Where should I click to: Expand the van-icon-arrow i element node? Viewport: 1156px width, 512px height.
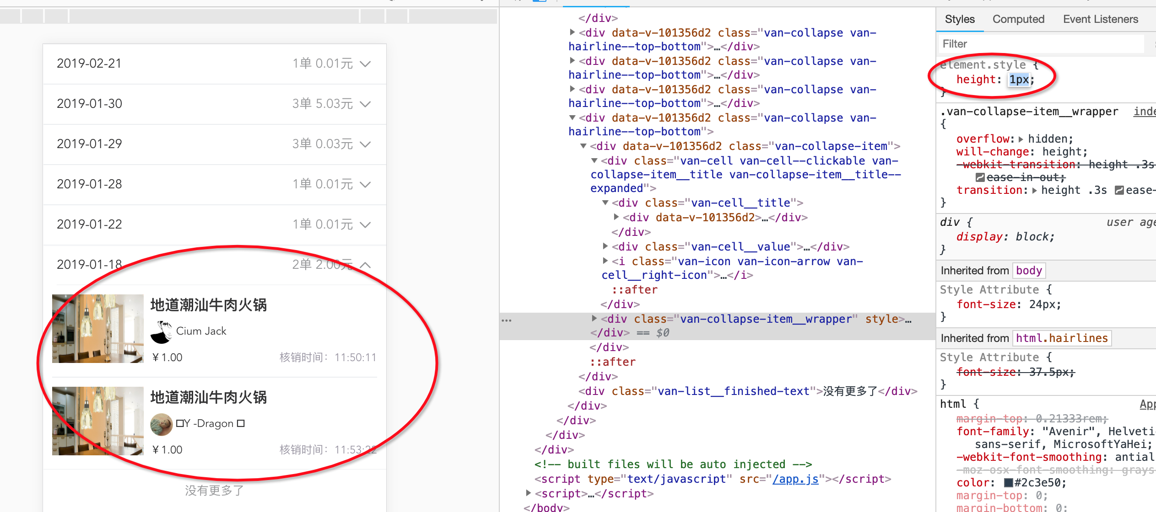(x=605, y=261)
